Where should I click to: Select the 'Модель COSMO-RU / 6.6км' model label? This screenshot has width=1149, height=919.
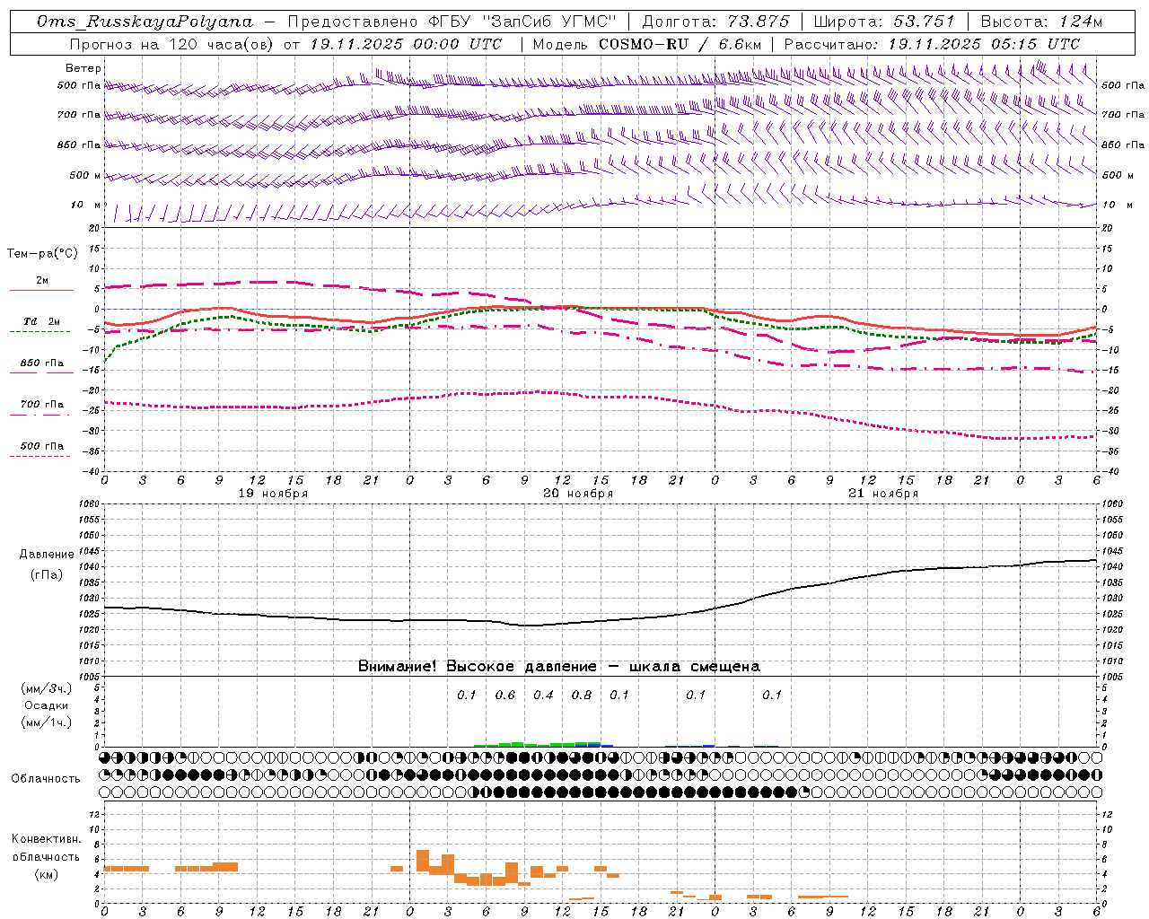pos(646,44)
